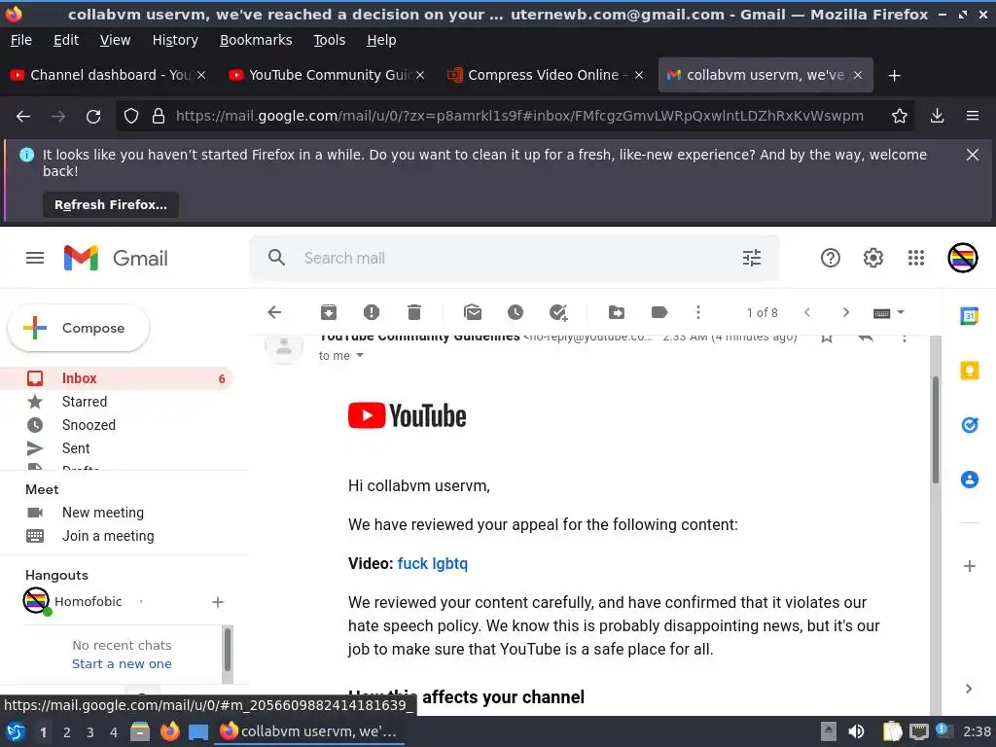This screenshot has width=996, height=747.
Task: Open input tools keyboard dropdown
Action: (889, 312)
